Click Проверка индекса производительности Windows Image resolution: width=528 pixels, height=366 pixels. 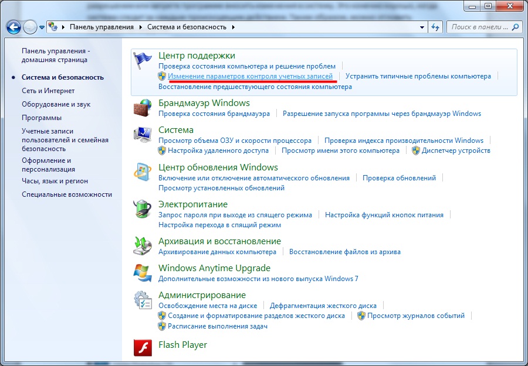click(404, 141)
